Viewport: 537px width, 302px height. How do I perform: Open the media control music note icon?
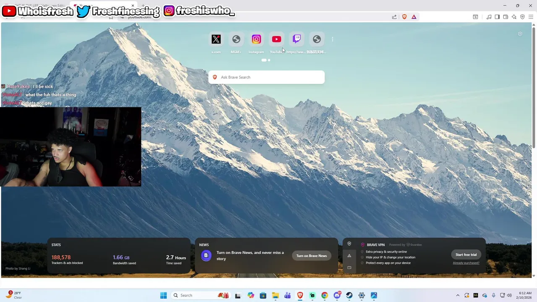489,17
